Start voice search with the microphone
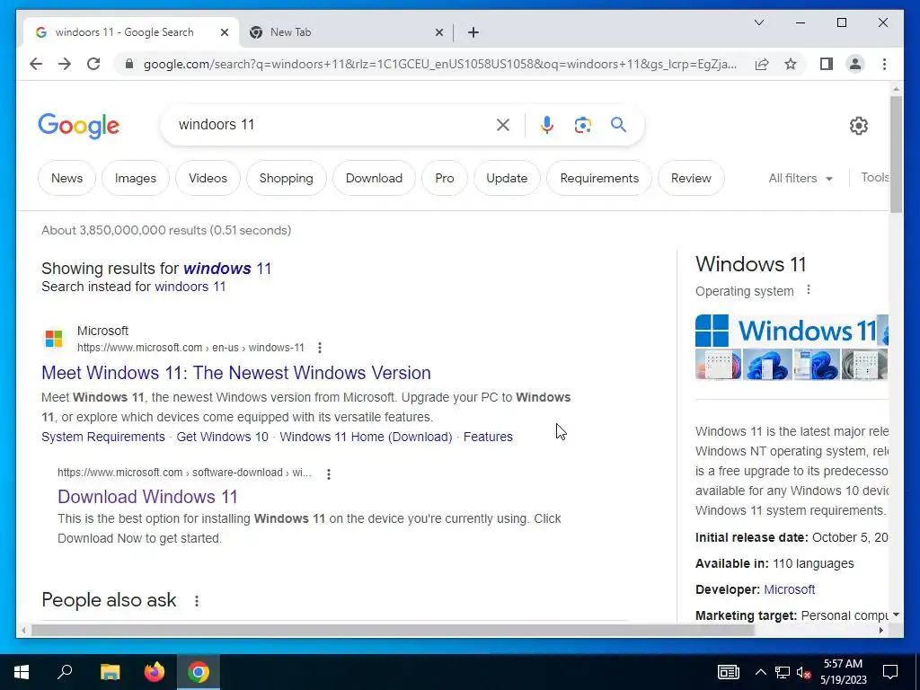This screenshot has width=920, height=690. click(547, 125)
